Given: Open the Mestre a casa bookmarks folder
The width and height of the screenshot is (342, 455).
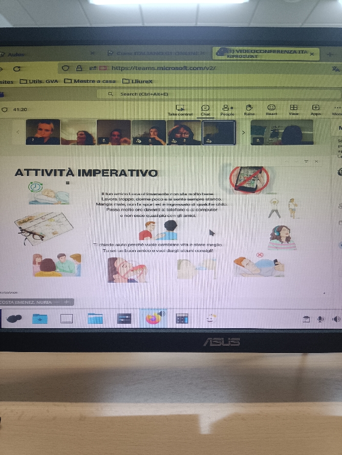Looking at the screenshot, I should click(x=90, y=81).
